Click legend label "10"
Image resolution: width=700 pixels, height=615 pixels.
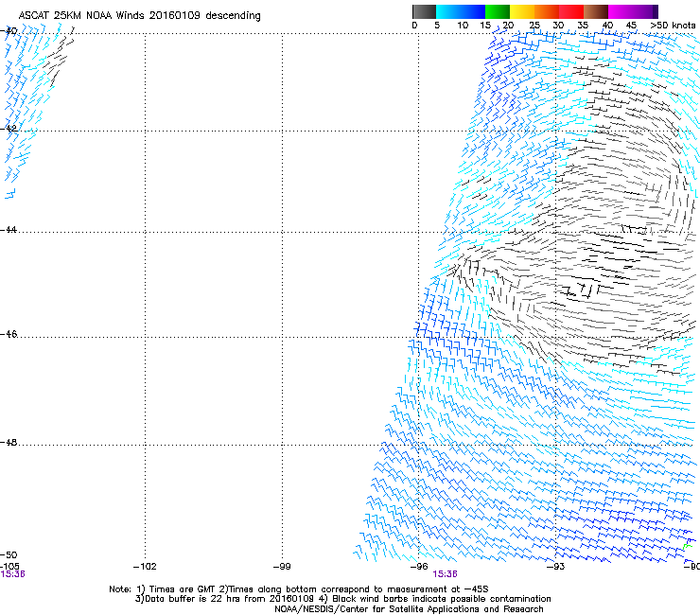click(x=463, y=26)
